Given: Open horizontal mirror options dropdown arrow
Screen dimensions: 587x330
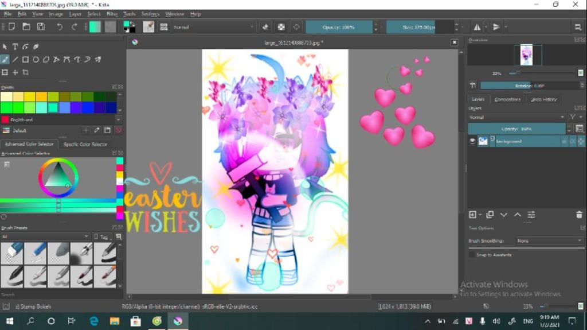Looking at the screenshot, I should [x=486, y=27].
